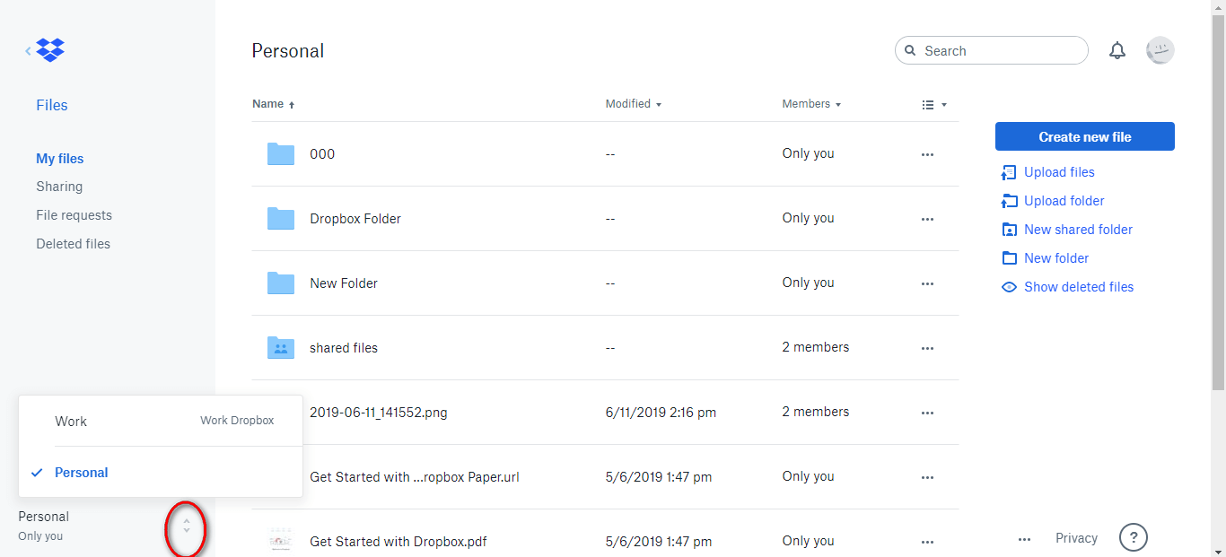The height and width of the screenshot is (557, 1226).
Task: Switch to the Work account
Action: pos(71,421)
